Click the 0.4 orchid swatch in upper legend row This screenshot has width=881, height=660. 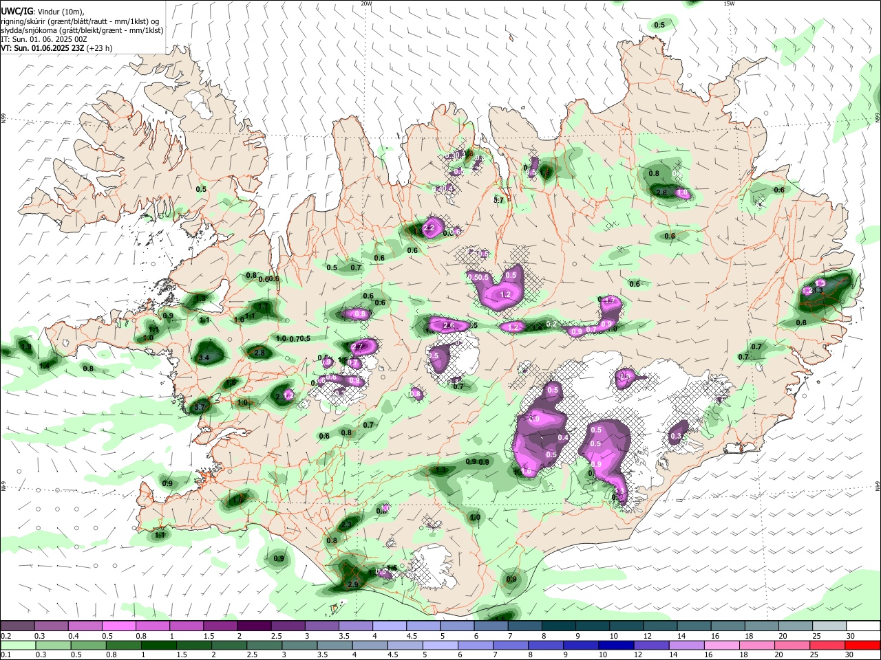point(85,626)
